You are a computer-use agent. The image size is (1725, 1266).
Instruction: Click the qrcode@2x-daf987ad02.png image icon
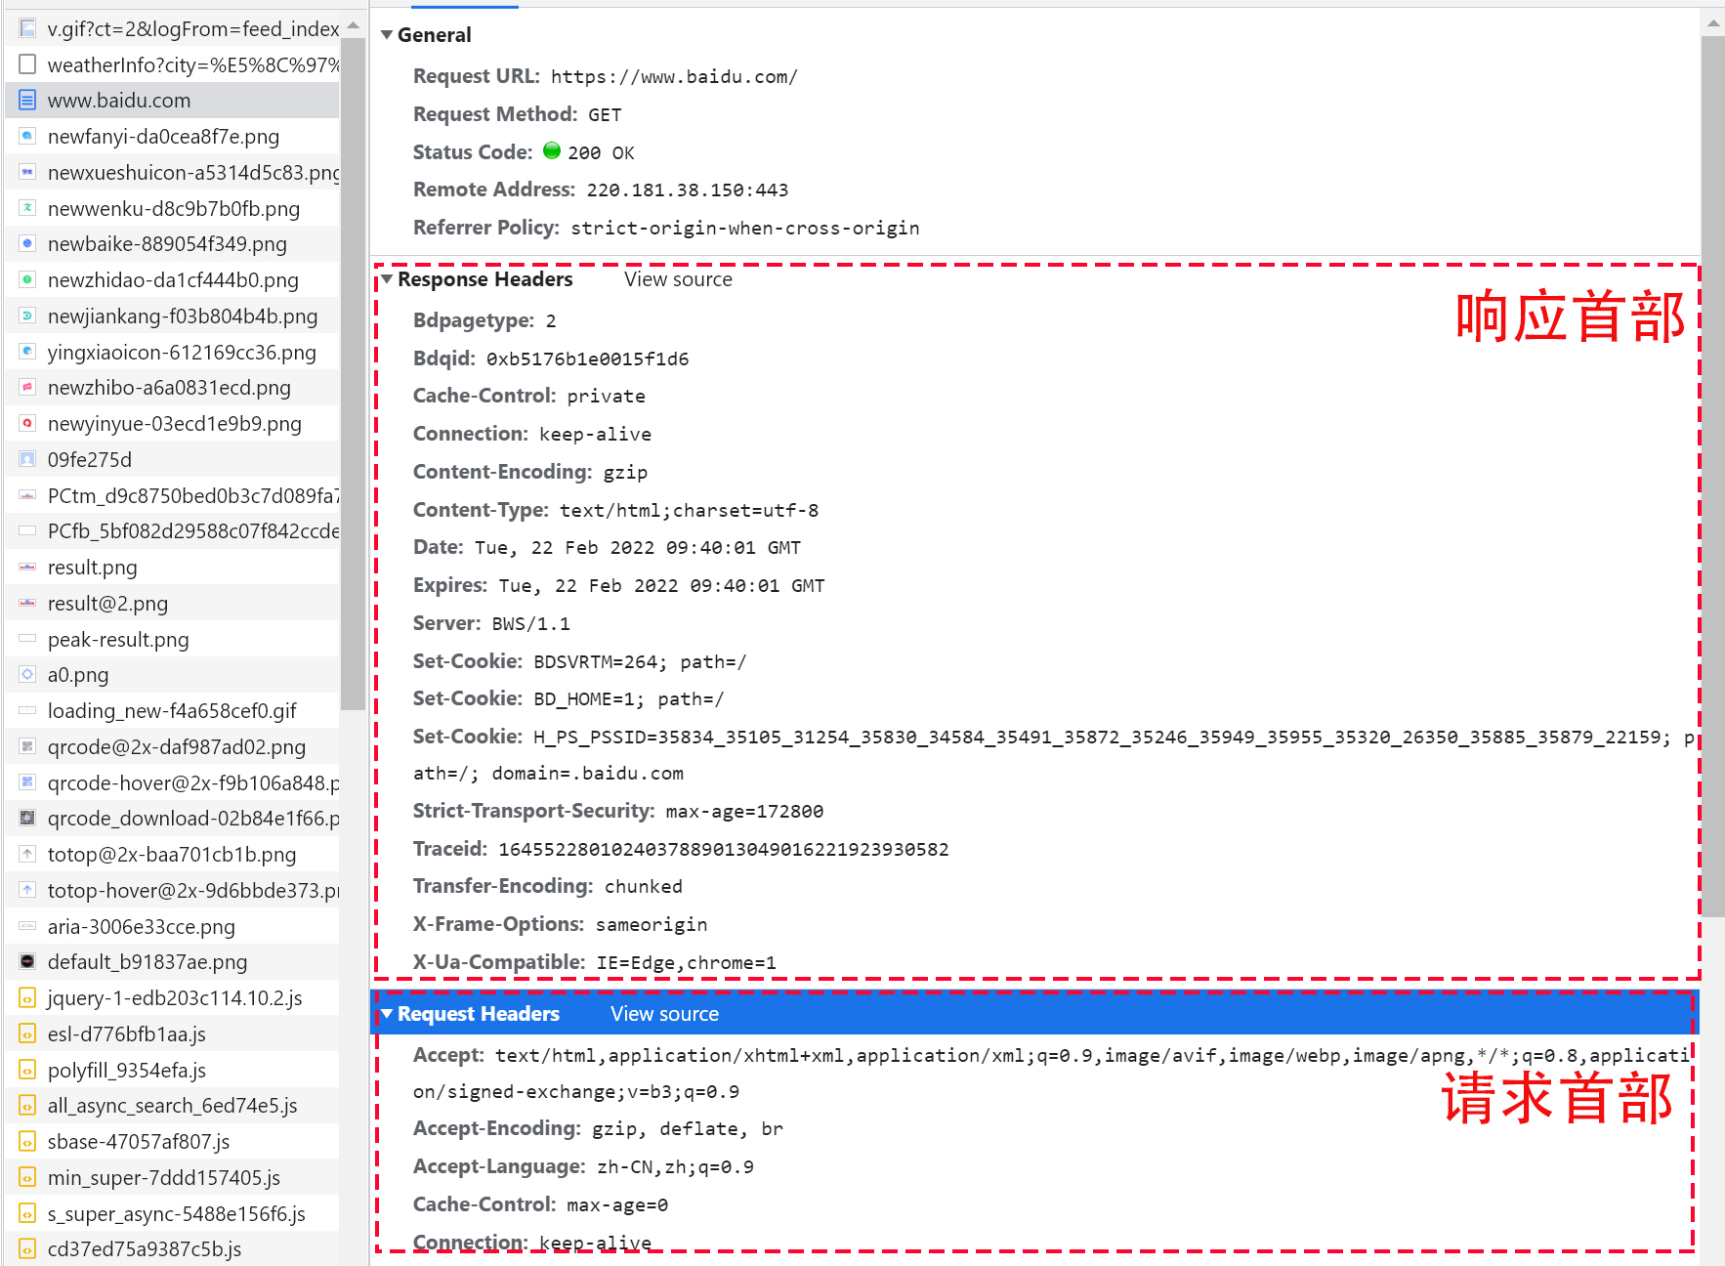(x=27, y=746)
